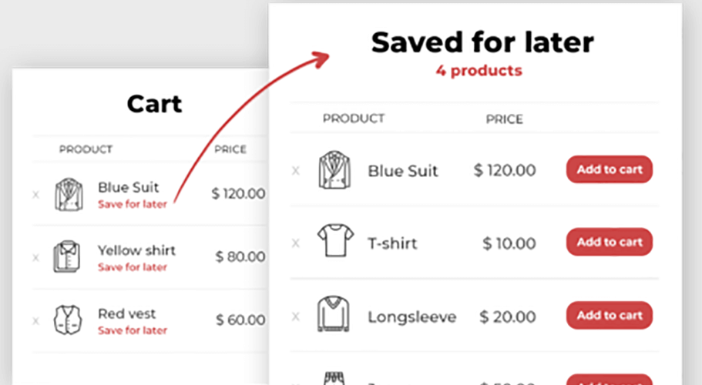Viewport: 702px width, 385px height.
Task: Remove T-shirt from Saved for later
Action: tap(295, 243)
